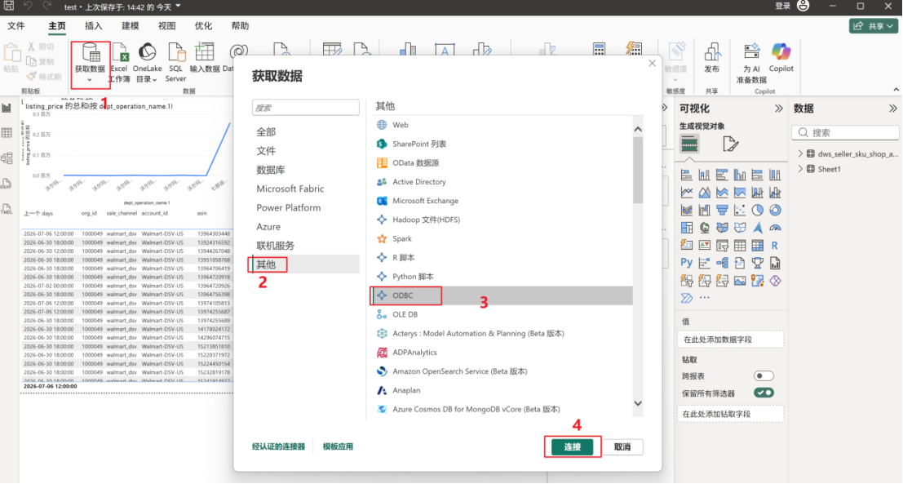903x484 pixels.
Task: Insert the Python (Py) visual
Action: coord(687,264)
